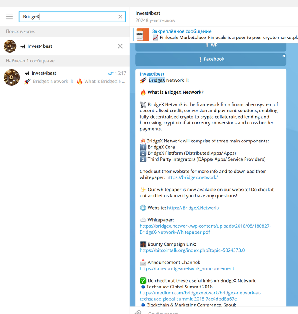Click the "Announcement Channel:" text

pos(174,263)
